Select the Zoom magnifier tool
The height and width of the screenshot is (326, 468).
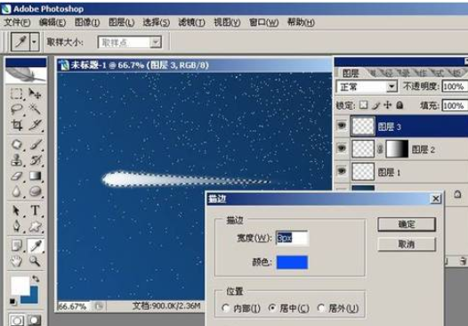point(36,261)
